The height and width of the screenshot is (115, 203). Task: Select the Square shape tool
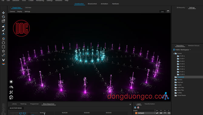(3, 47)
